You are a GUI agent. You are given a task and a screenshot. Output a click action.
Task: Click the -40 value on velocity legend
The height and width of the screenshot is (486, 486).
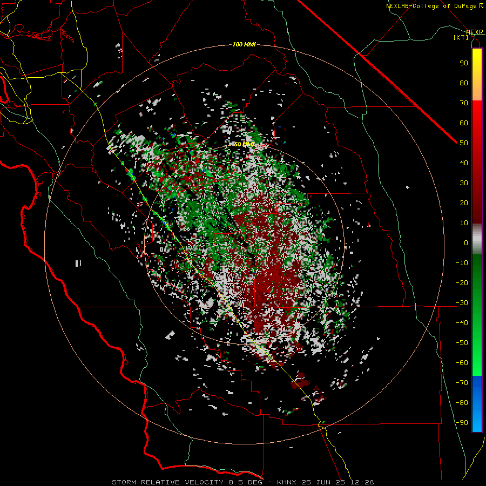462,323
